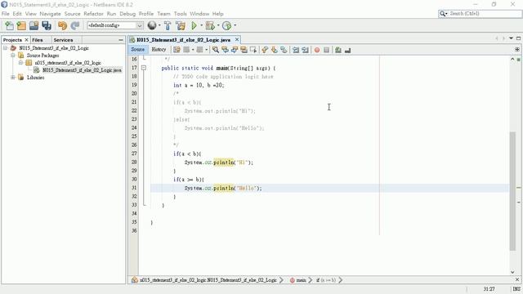Click the New File toolbar icon
This screenshot has width=523, height=294.
(x=9, y=25)
